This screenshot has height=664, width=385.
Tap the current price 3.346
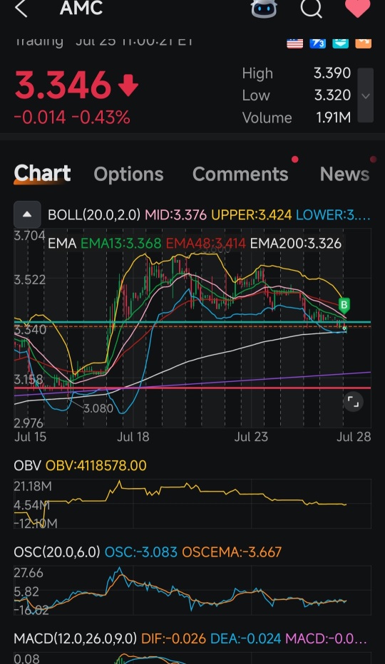(x=63, y=85)
